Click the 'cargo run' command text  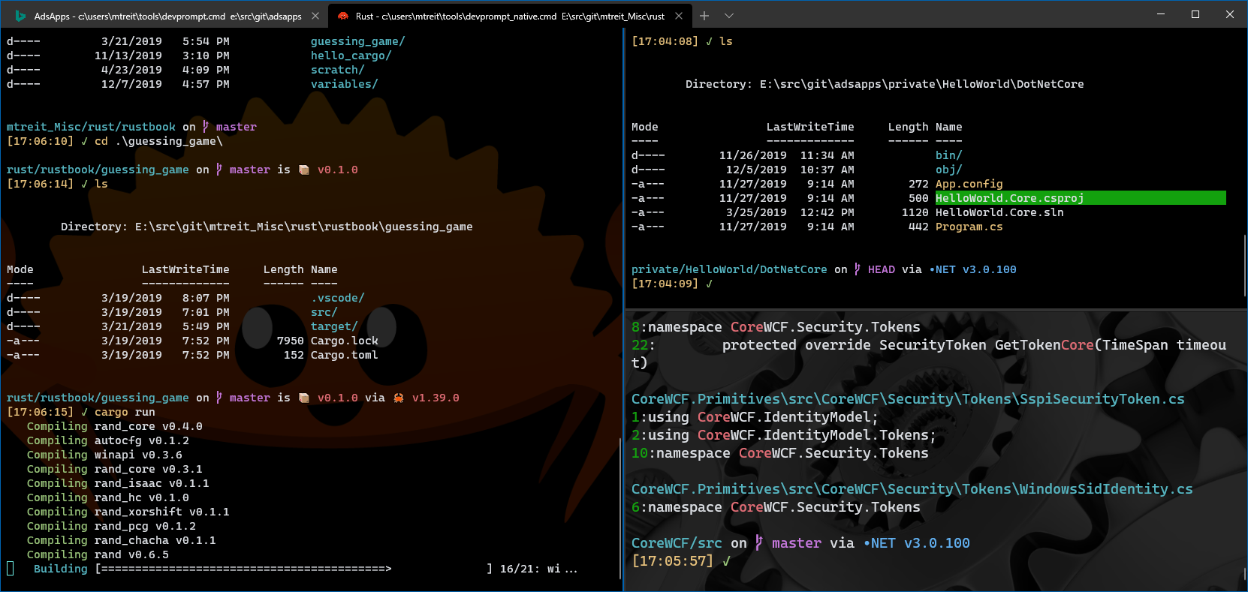click(125, 412)
